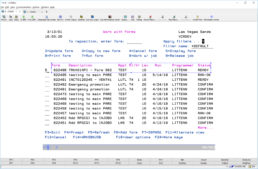This screenshot has width=258, height=169.
Task: Click the Paste toolbar icon
Action: [16, 18]
